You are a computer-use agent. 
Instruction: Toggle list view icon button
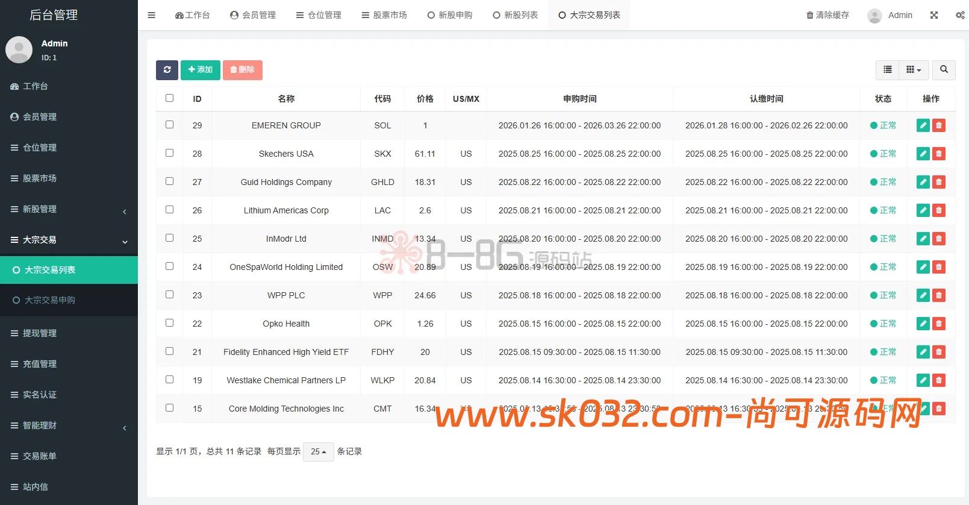point(887,70)
